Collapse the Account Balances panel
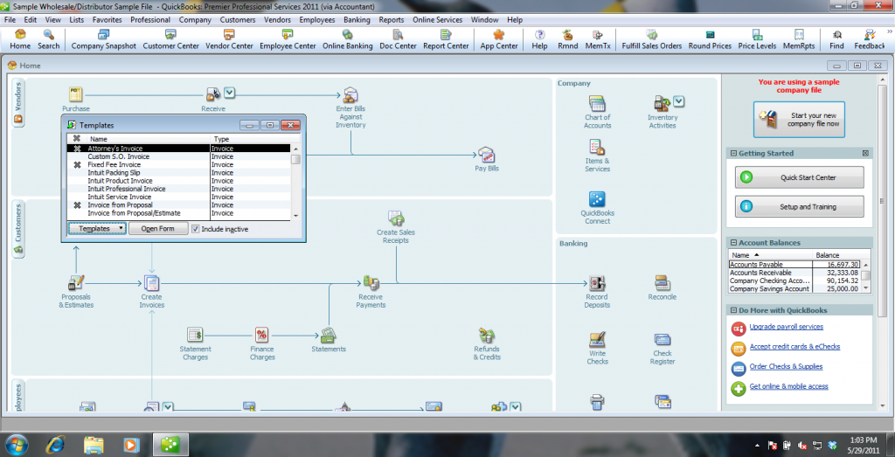Viewport: 895px width, 457px height. [x=733, y=243]
